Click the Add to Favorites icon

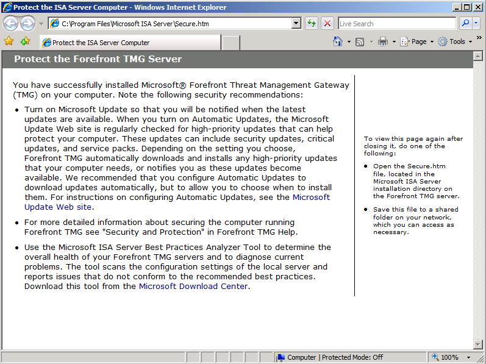25,41
